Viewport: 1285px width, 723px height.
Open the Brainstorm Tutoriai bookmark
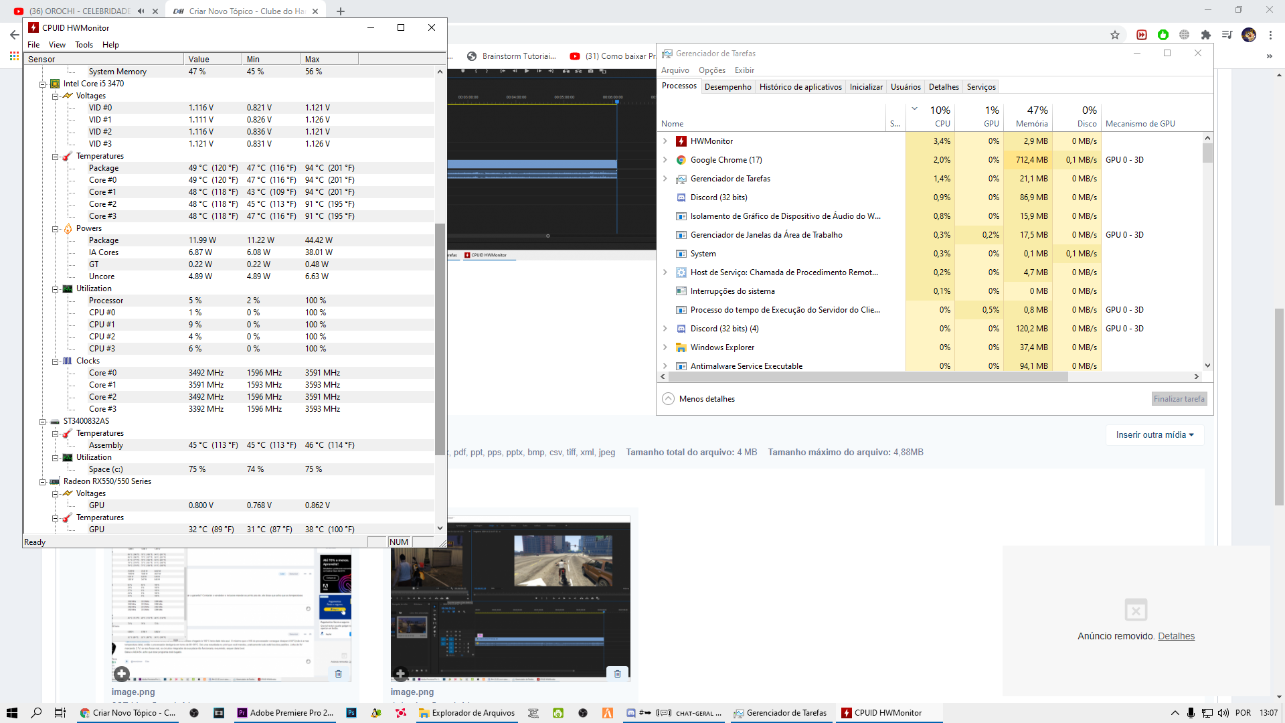[511, 56]
